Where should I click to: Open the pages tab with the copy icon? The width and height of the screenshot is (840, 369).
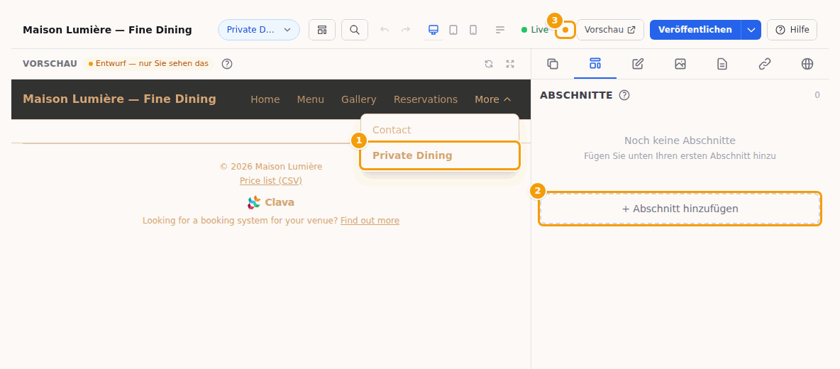click(x=553, y=65)
